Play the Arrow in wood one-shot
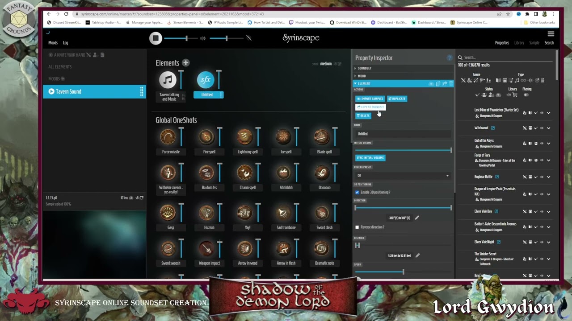This screenshot has width=572, height=321. [245, 249]
